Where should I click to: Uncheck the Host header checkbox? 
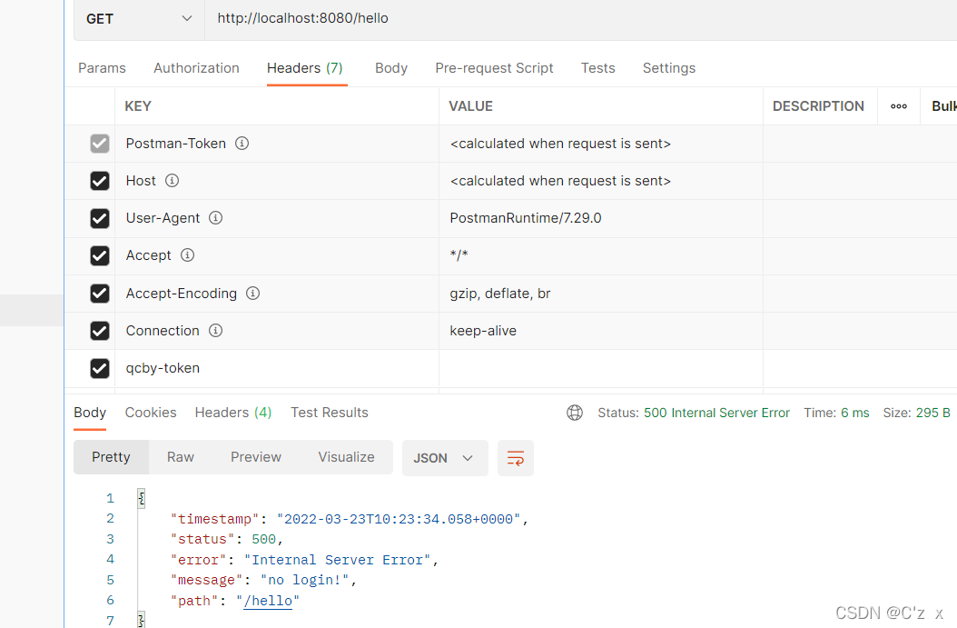[100, 181]
